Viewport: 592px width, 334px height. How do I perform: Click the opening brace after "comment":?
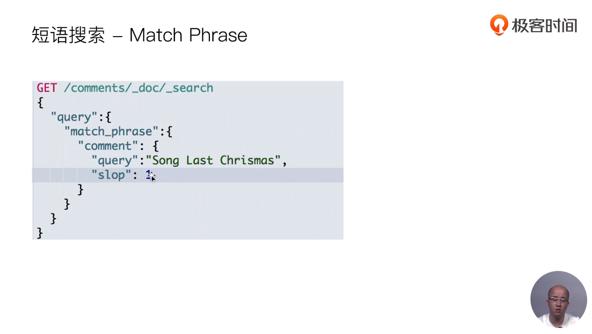[x=156, y=146]
